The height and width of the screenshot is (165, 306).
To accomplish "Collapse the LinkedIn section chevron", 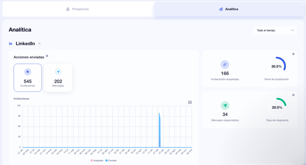I will 39,44.
